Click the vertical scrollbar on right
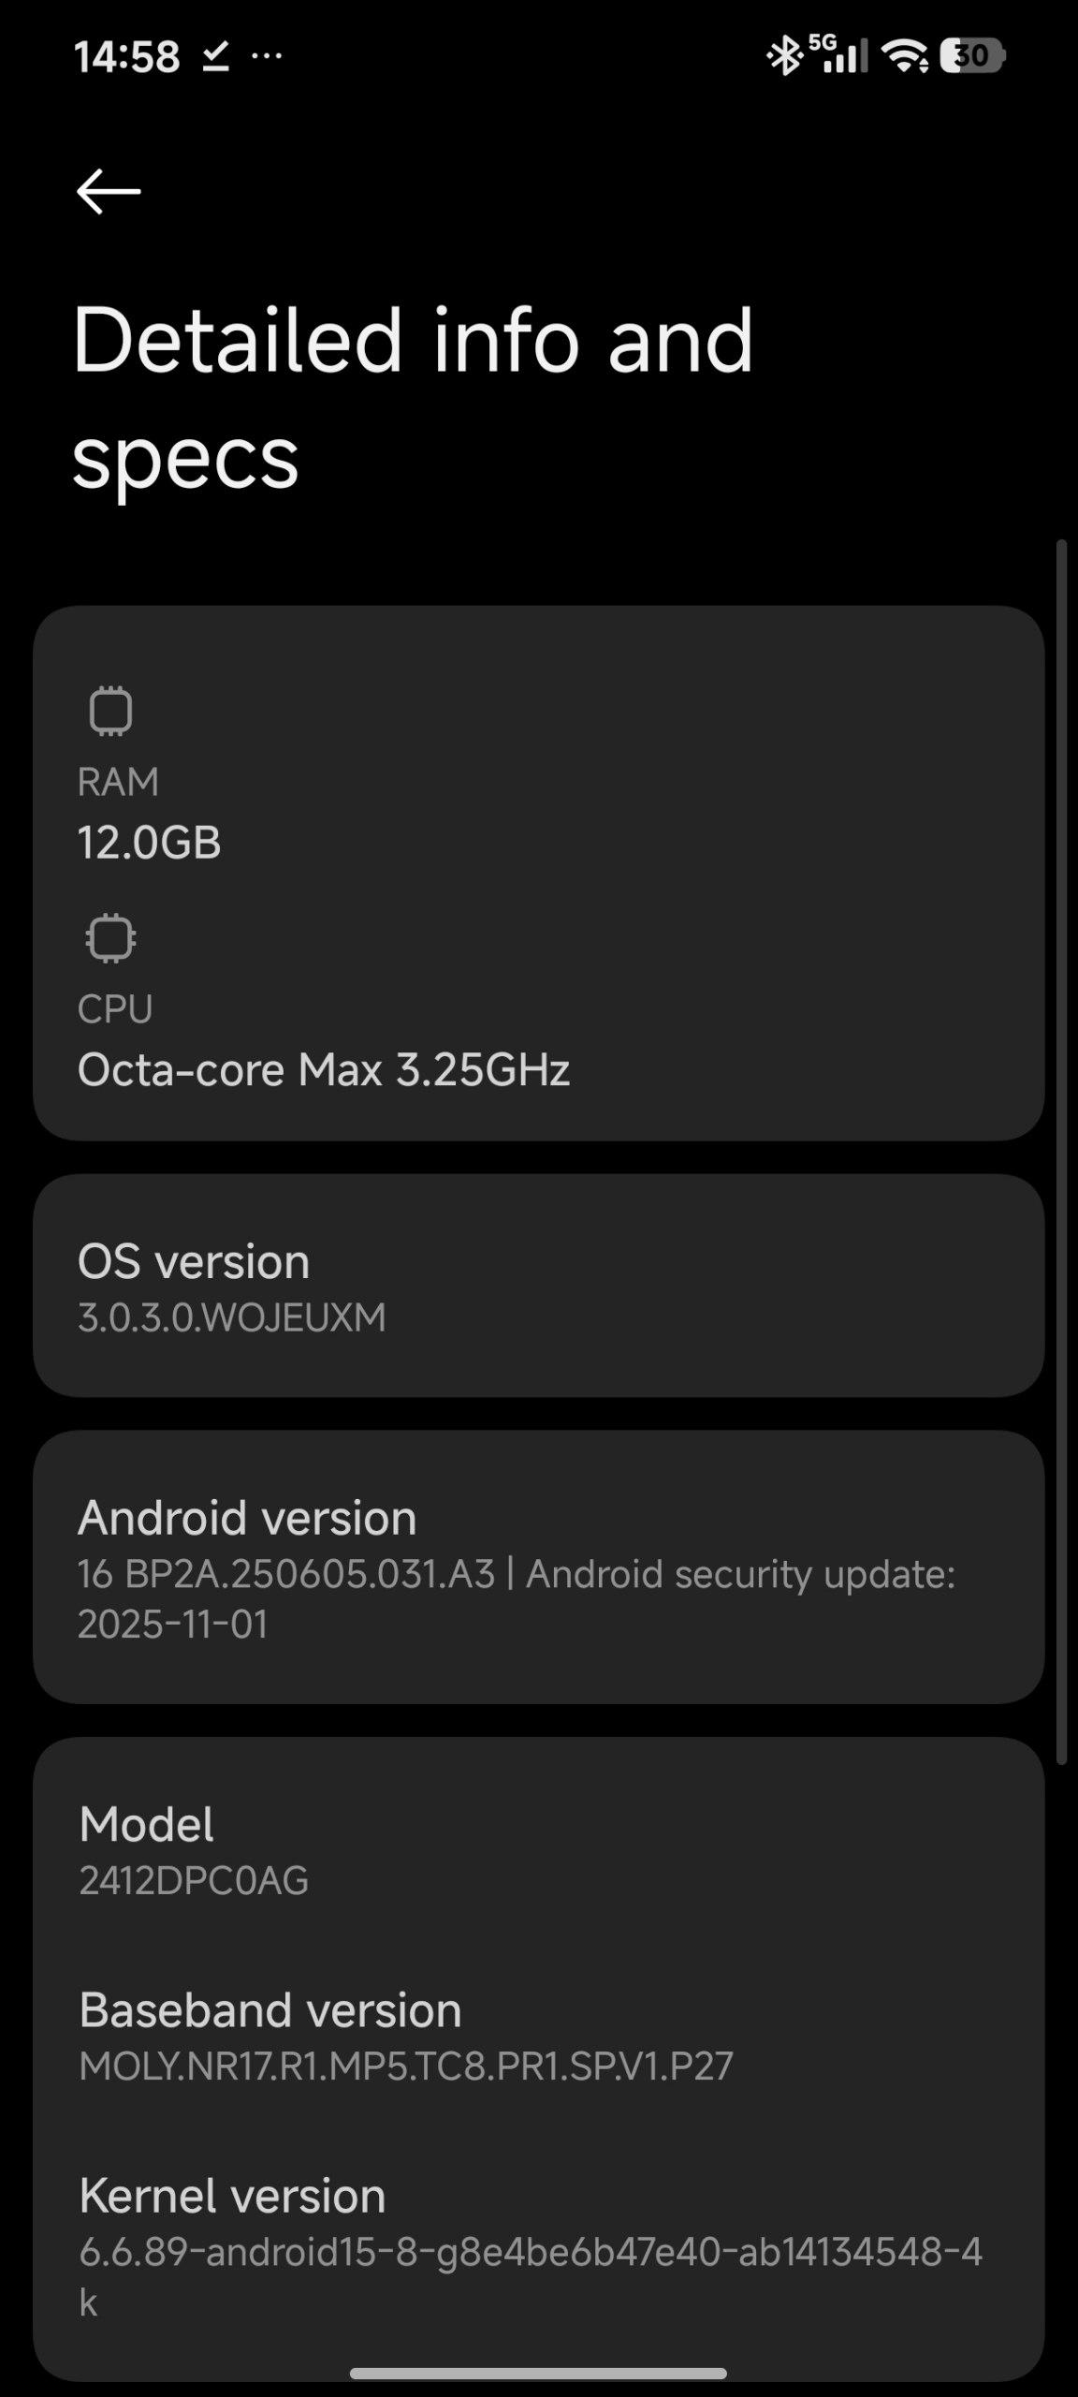The width and height of the screenshot is (1078, 2397). 1061,1152
